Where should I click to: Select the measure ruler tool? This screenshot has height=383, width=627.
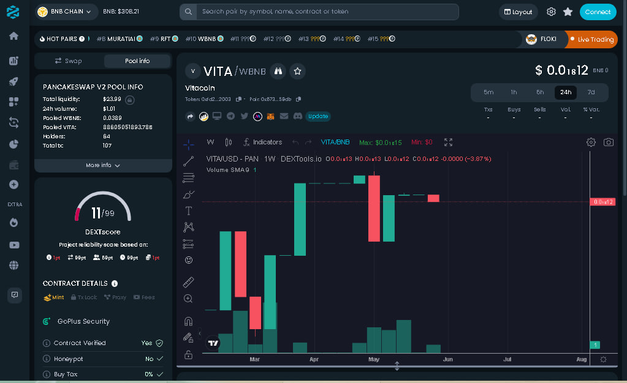click(x=188, y=282)
